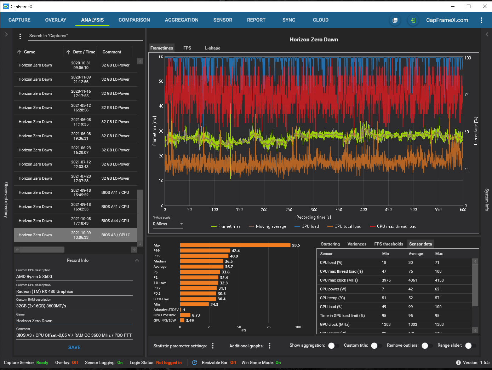
Task: Open the three-dot menu beside CapFrameX.com
Action: (481, 20)
